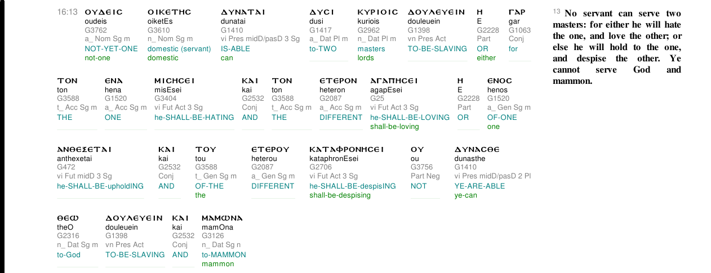The height and width of the screenshot is (273, 711).
Task: Open Strong's G25 for agapEsei
Action: pyautogui.click(x=377, y=99)
